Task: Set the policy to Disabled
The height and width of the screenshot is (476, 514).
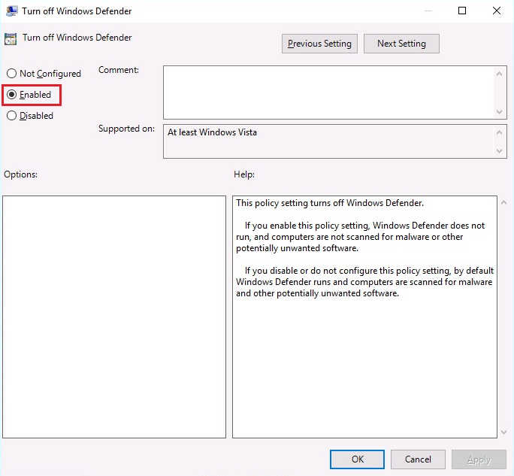Action: tap(11, 116)
